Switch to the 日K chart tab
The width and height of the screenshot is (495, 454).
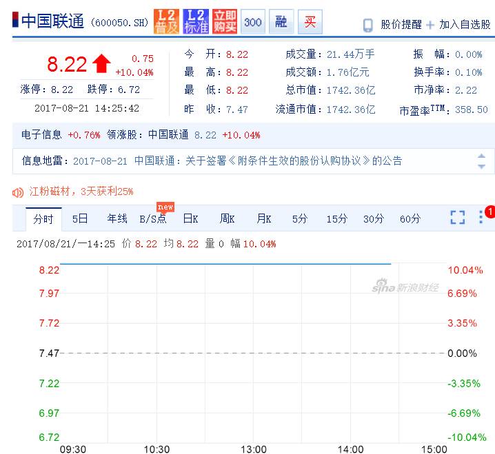(190, 218)
